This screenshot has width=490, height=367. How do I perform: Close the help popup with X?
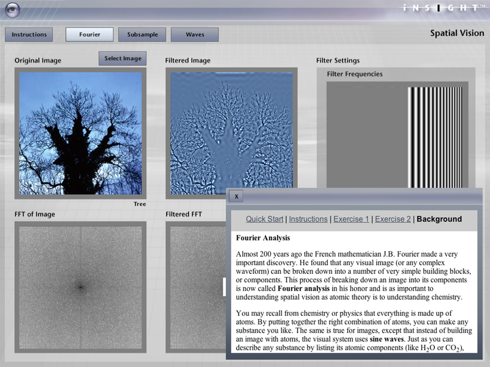[x=236, y=196]
